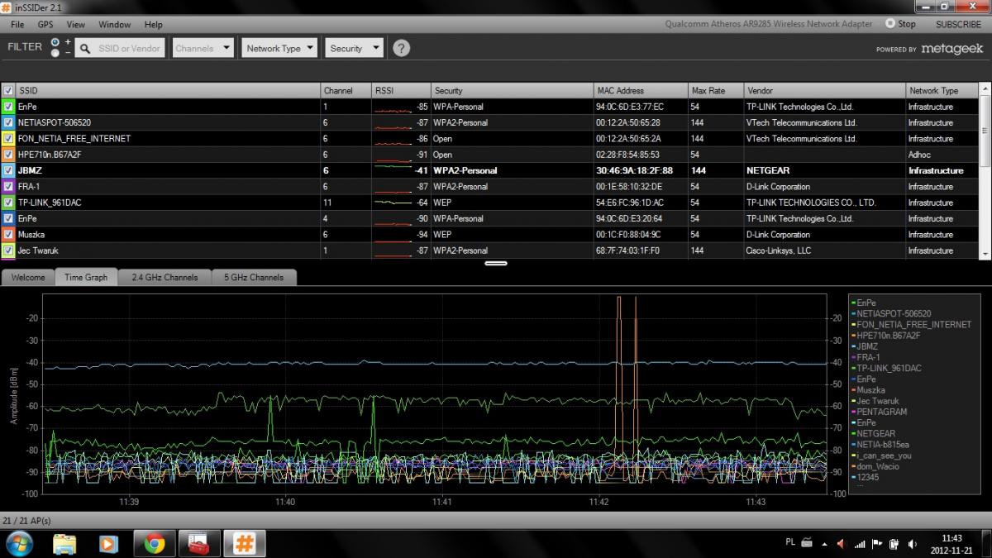The image size is (992, 558).
Task: Select the plus filter radio button
Action: [x=55, y=41]
